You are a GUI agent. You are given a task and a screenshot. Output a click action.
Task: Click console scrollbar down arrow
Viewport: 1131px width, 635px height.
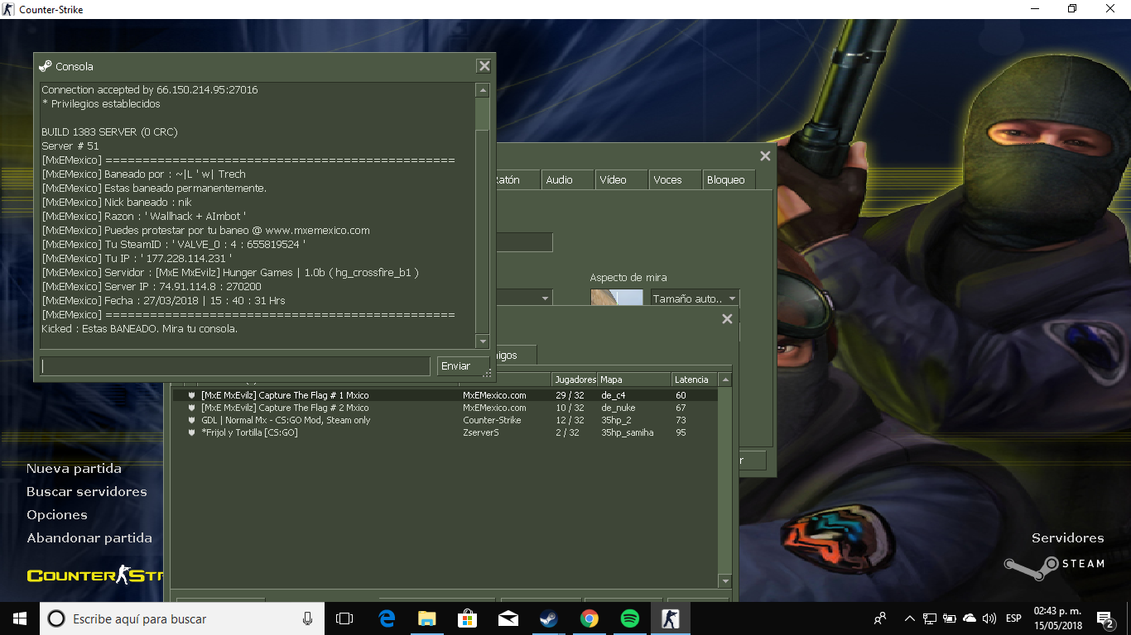coord(483,341)
